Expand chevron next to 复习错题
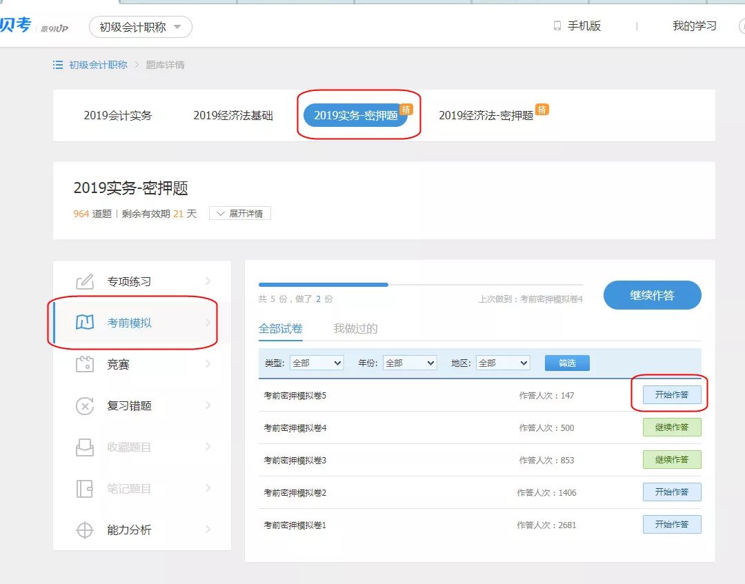Viewport: 745px width, 584px height. click(x=208, y=405)
